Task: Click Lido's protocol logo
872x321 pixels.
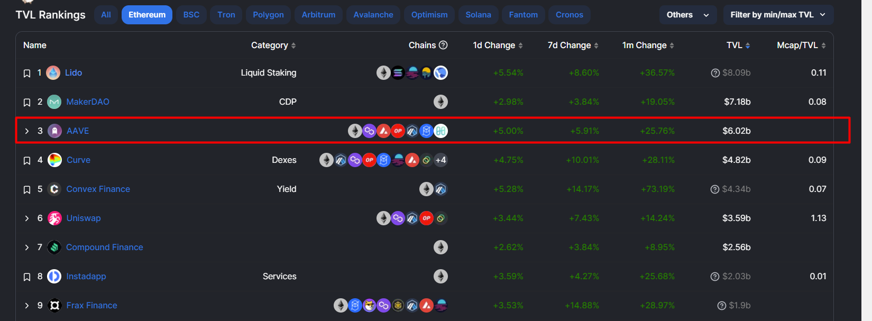Action: [x=53, y=72]
